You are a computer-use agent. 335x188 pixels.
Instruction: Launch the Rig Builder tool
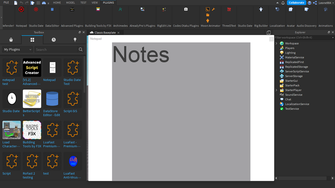(x=261, y=9)
